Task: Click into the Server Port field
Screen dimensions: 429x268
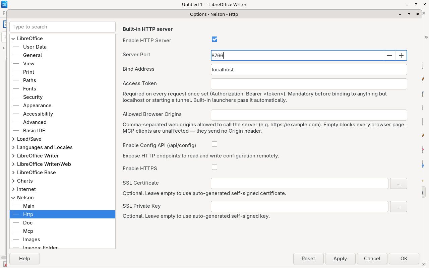Action: [x=297, y=56]
